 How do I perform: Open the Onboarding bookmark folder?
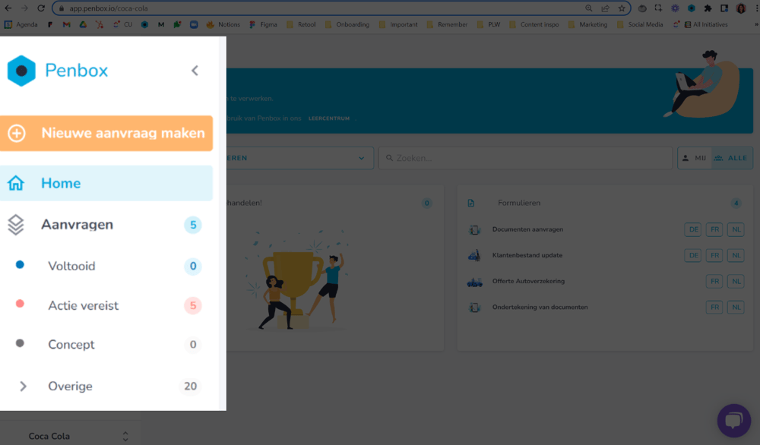tap(347, 25)
